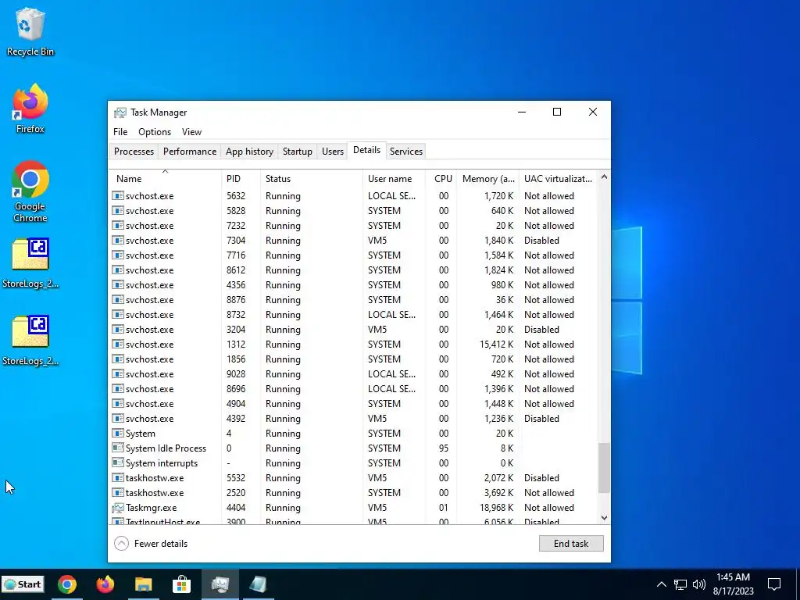Select svchost.exe with PID 7304
The image size is (800, 600).
tap(354, 241)
